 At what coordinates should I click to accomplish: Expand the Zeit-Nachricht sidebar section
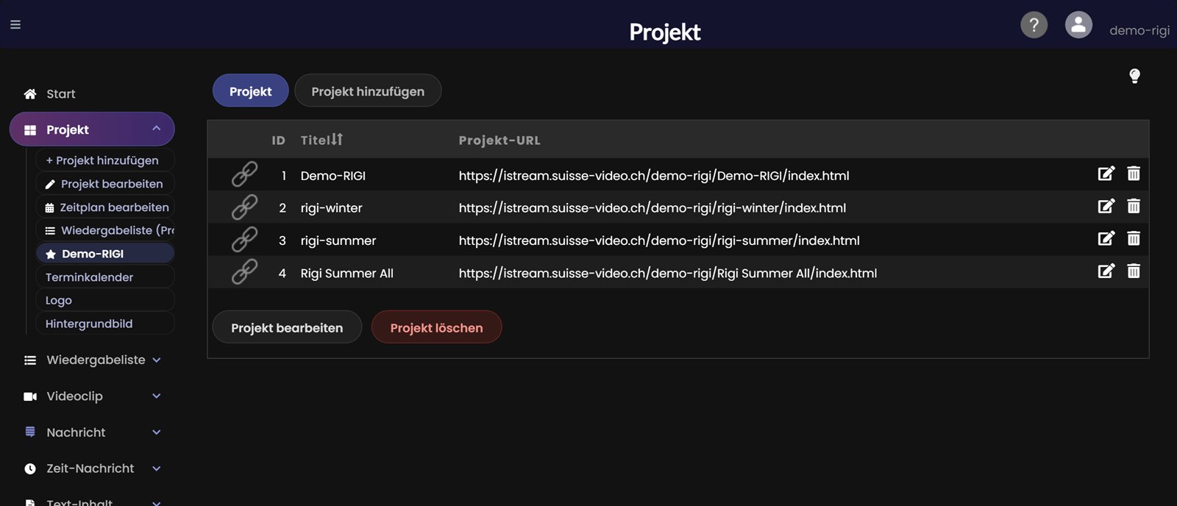92,468
